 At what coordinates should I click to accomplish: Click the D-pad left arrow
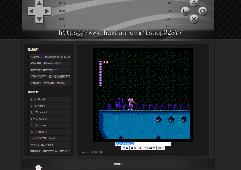coord(31,11)
